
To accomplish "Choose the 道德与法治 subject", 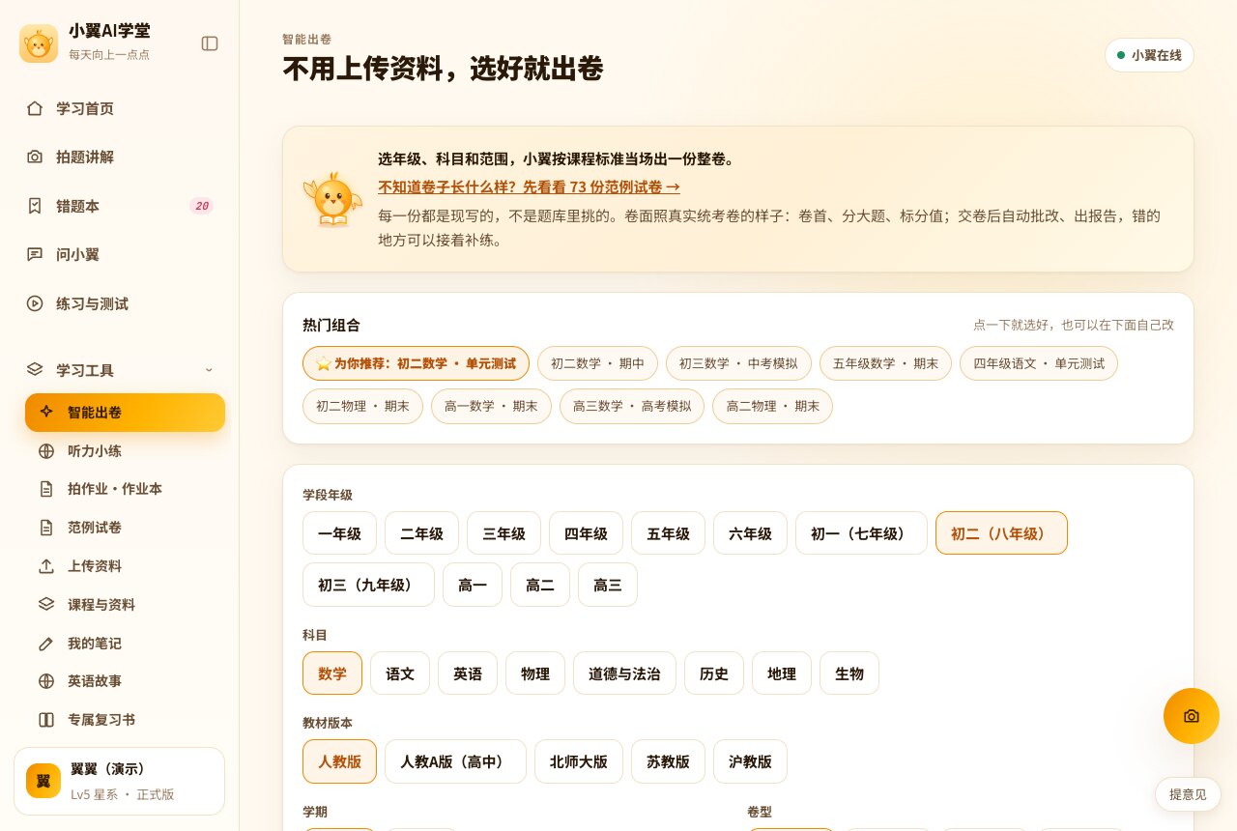I will tap(624, 673).
